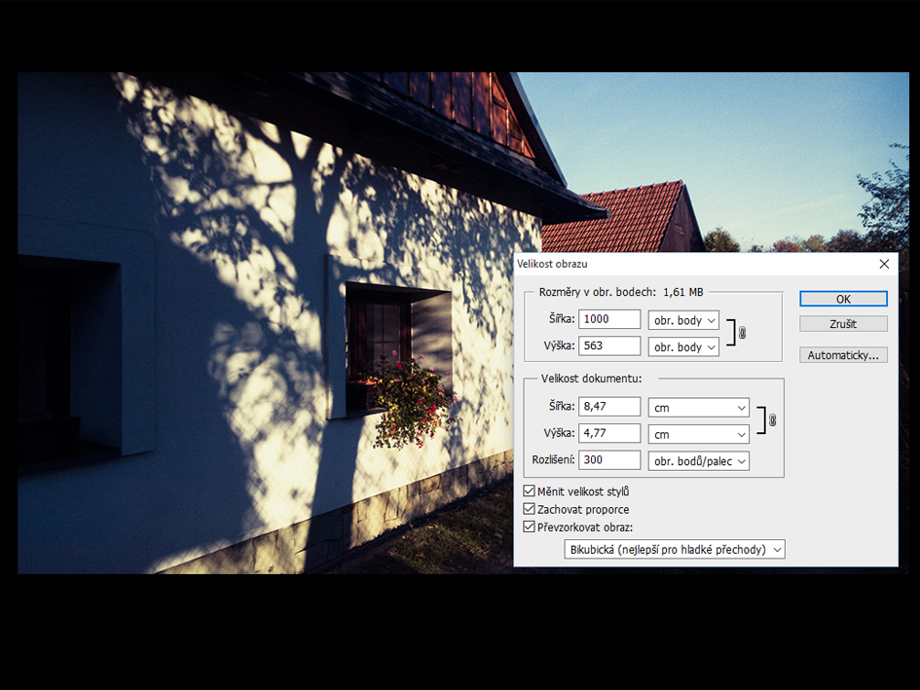This screenshot has height=690, width=920.
Task: Open the Automaticky... settings button
Action: coord(843,355)
